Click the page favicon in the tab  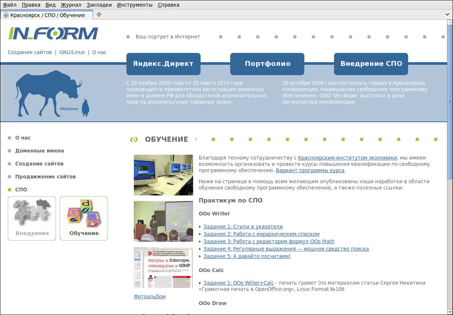(x=6, y=15)
